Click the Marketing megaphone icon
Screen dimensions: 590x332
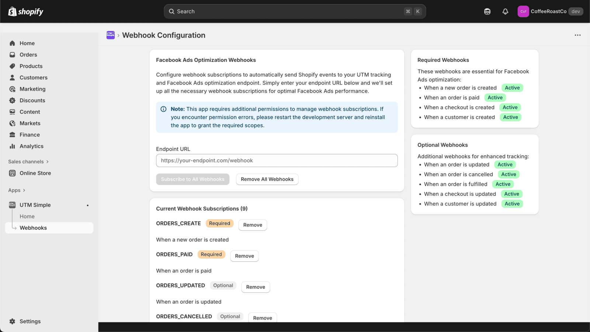(x=13, y=89)
